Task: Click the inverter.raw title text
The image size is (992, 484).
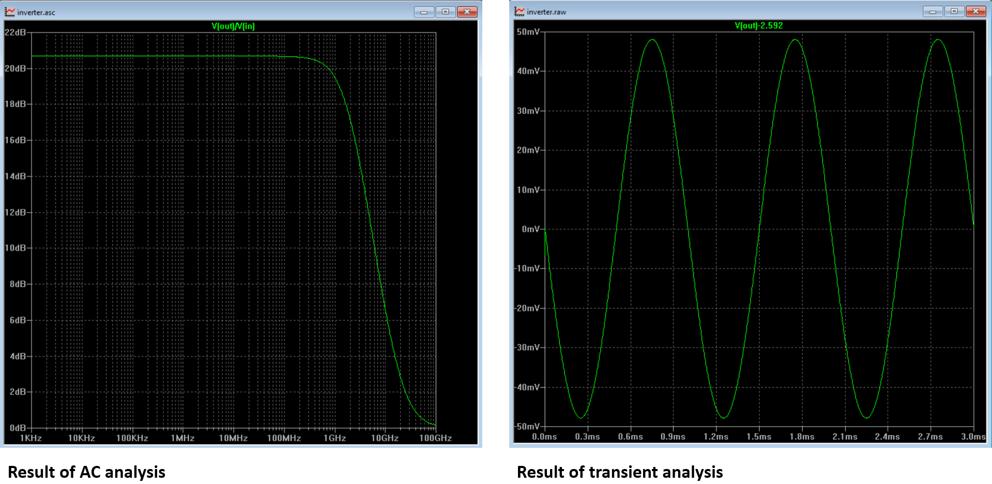Action: 546,12
